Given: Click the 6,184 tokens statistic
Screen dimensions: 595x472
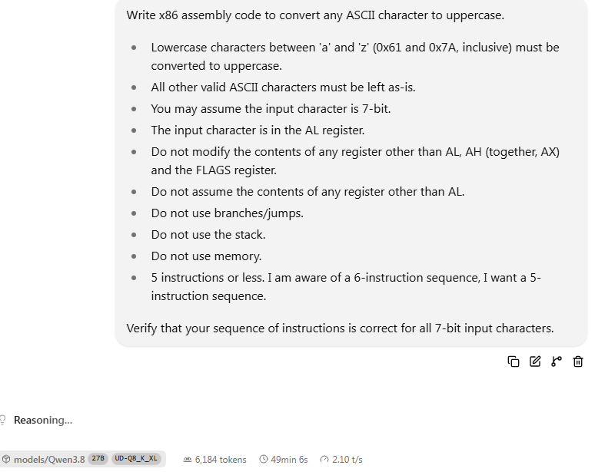Looking at the screenshot, I should pos(221,460).
